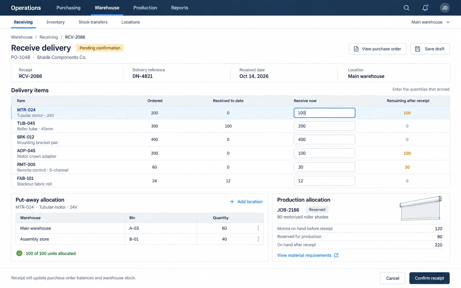Switch to the Locations tab
The height and width of the screenshot is (288, 461).
click(131, 22)
